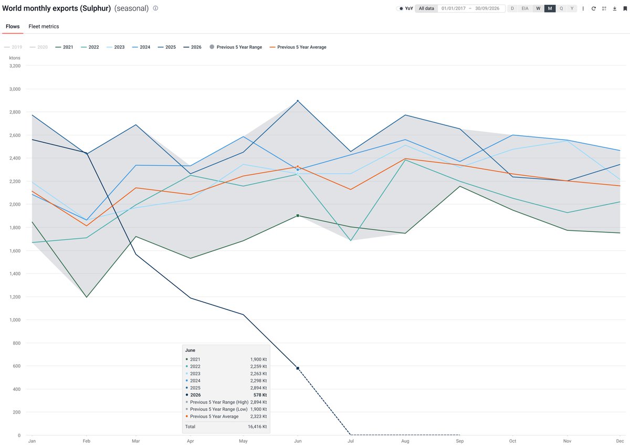This screenshot has height=446, width=630.
Task: Bookmark this chart
Action: 625,8
